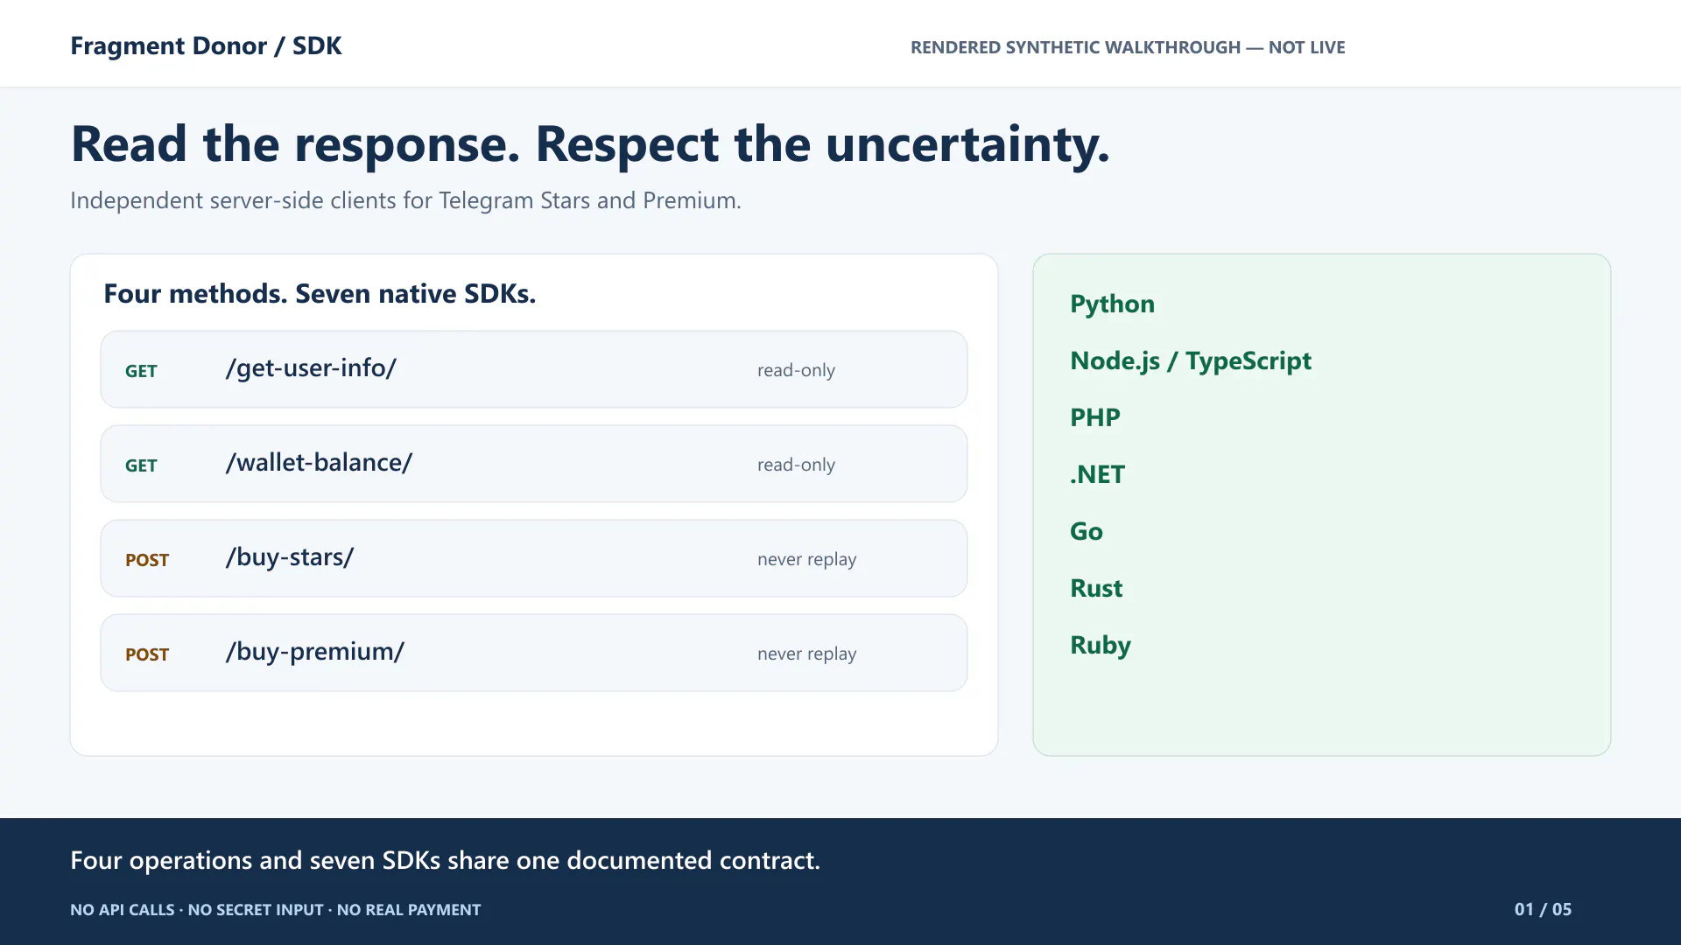
Task: Click the GET badge beside /wallet-balance/
Action: (141, 465)
